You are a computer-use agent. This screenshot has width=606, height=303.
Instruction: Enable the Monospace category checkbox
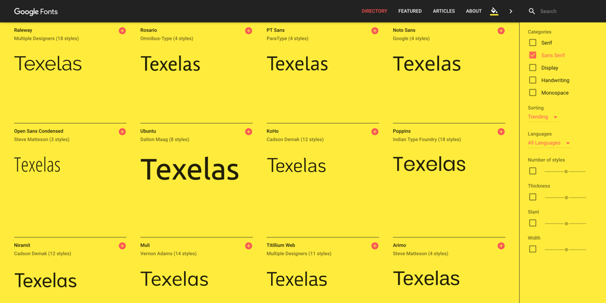(533, 93)
